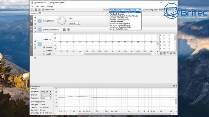
Task: Click the 1k band point on the EQ graph
Action: [112, 42]
